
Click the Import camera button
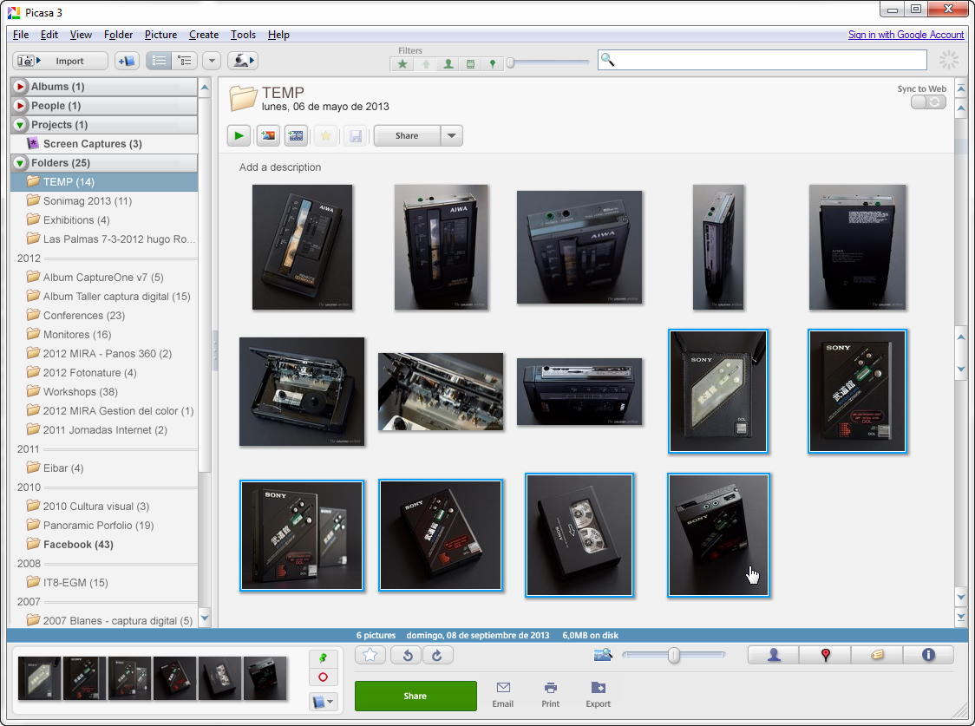click(60, 61)
